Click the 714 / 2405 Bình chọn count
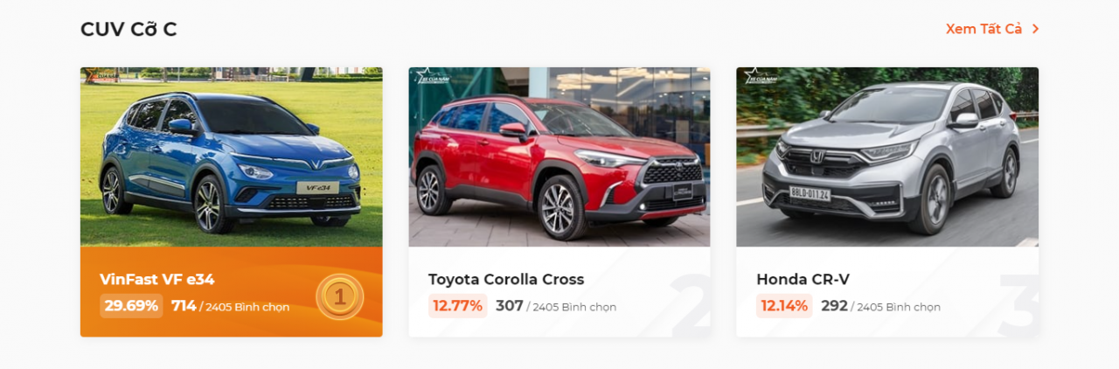1119x369 pixels. coord(231,306)
